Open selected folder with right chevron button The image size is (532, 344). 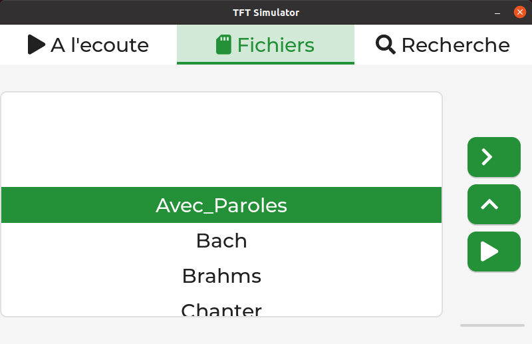click(x=493, y=157)
